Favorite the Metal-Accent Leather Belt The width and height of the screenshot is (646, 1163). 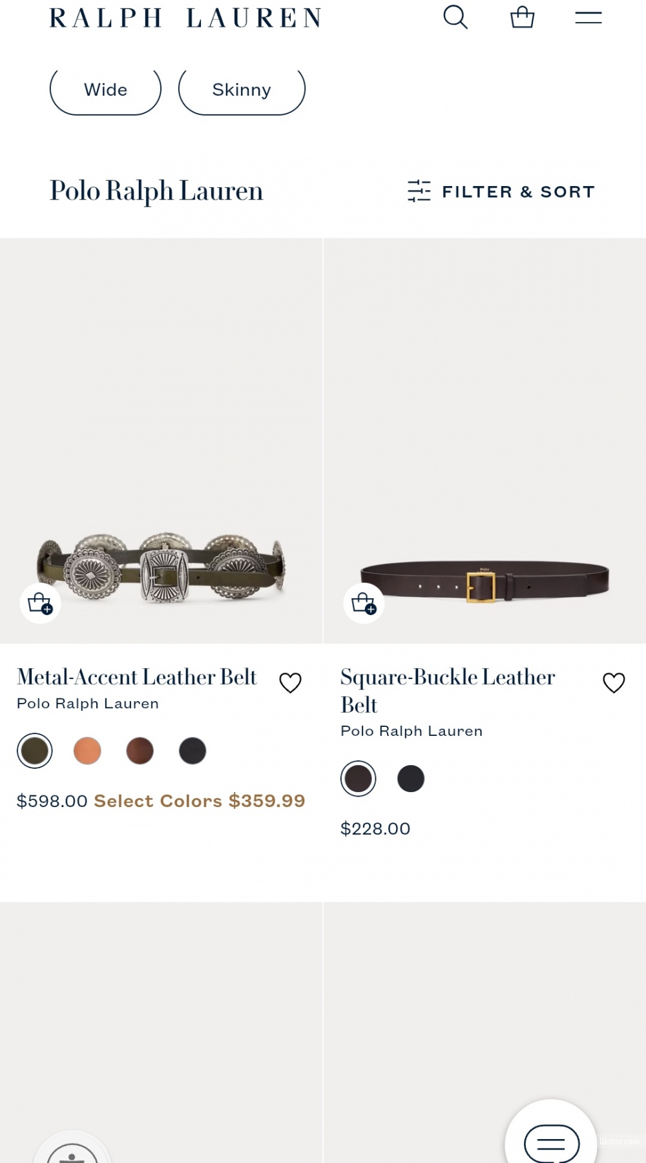[291, 682]
